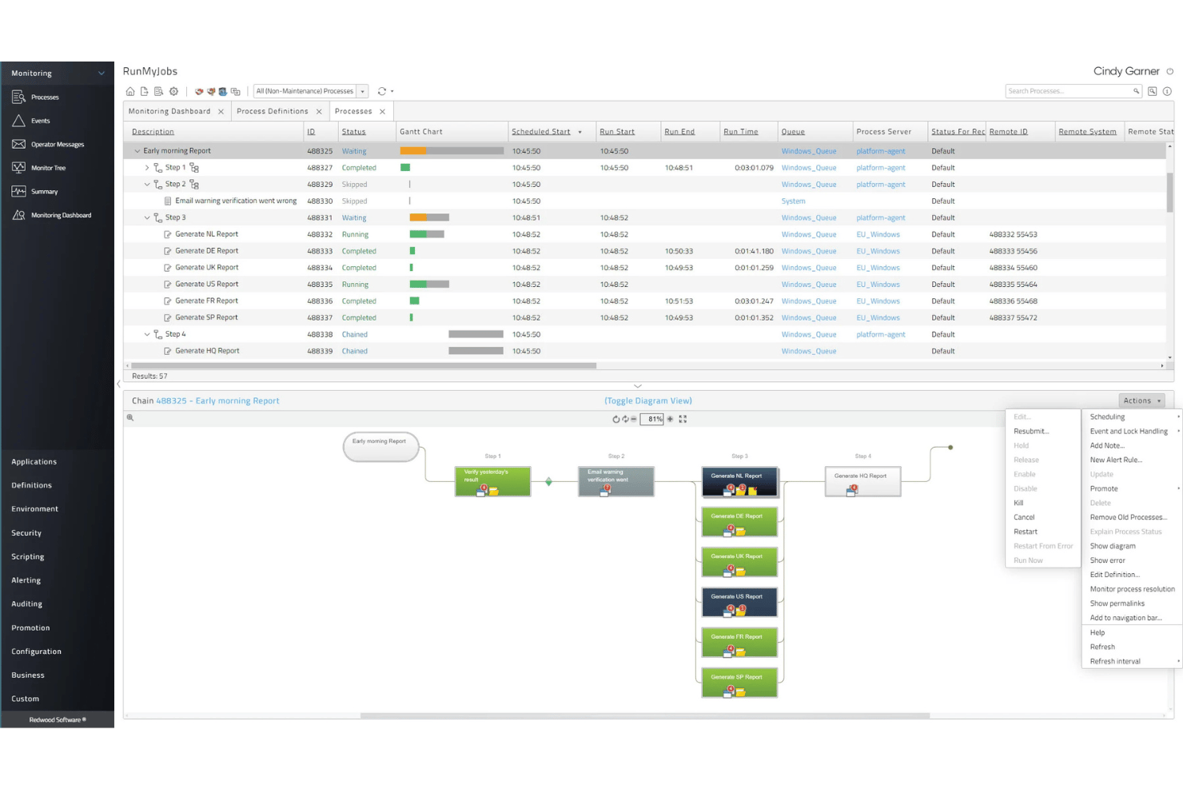Viewport: 1183px width, 789px height.
Task: Click the power icon beside Cindy Garner
Action: (1169, 71)
